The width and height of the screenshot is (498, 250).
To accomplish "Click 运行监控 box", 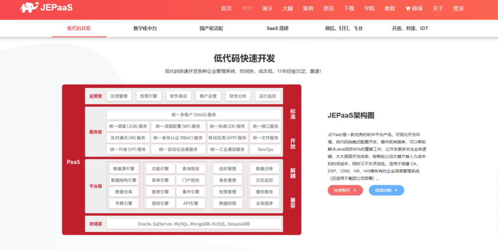I will point(268,96).
